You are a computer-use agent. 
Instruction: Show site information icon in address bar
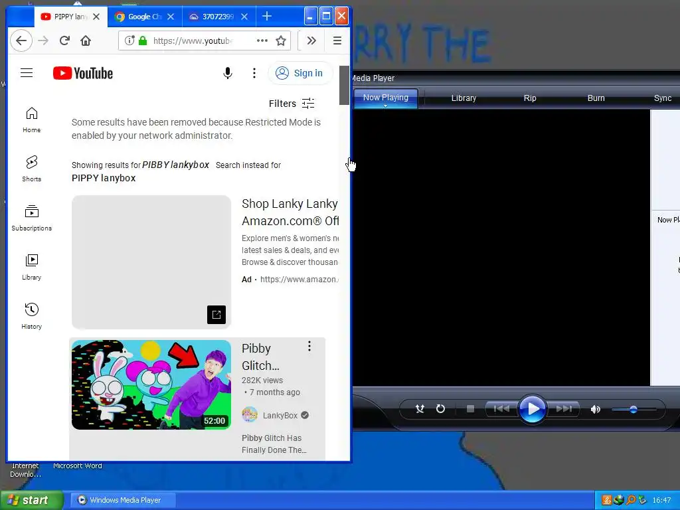[129, 41]
